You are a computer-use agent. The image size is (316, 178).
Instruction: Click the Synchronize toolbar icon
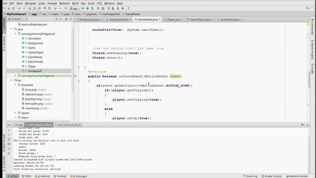pyautogui.click(x=13, y=8)
